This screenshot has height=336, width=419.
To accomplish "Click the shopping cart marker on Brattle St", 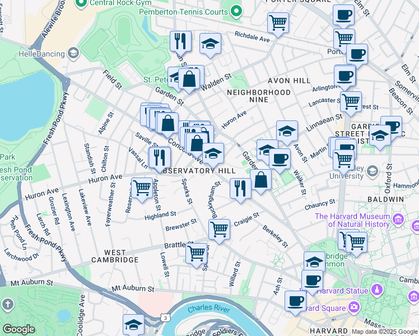I will (x=197, y=253).
